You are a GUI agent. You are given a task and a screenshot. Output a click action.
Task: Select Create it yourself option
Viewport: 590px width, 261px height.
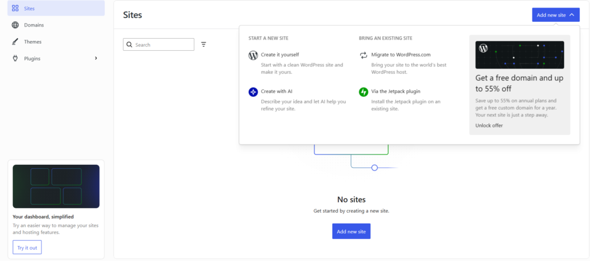coord(280,55)
